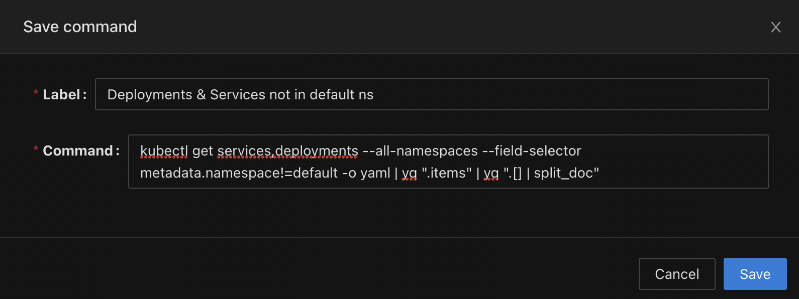799x299 pixels.
Task: Click the ".items" expression in the command
Action: [x=446, y=173]
